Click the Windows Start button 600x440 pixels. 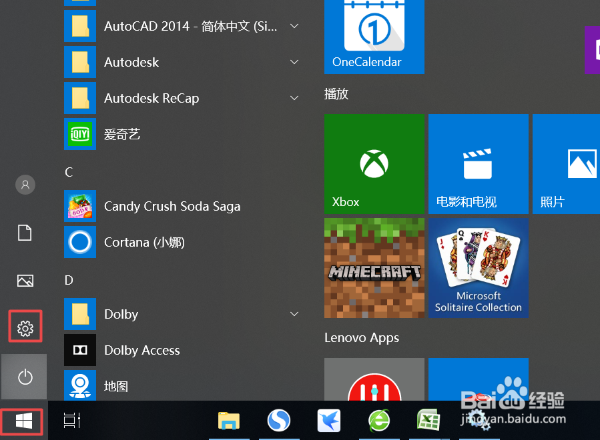pos(24,421)
